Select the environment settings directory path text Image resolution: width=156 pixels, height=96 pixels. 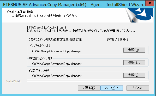(57, 64)
